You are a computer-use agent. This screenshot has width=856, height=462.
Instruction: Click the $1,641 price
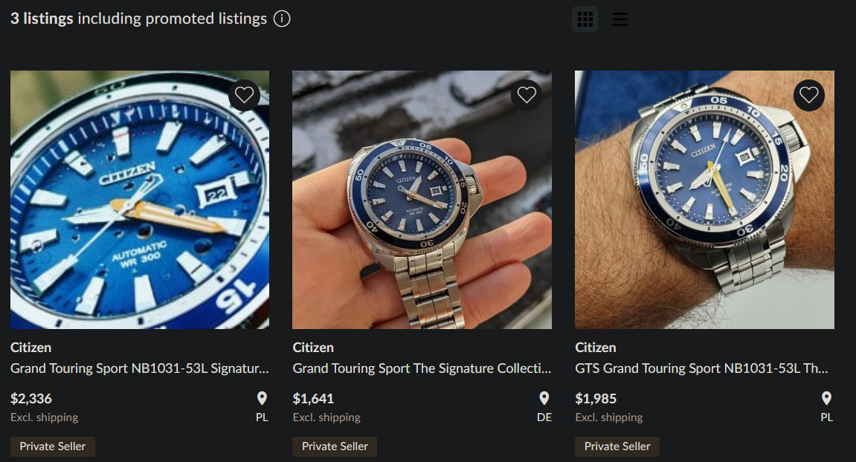(314, 399)
